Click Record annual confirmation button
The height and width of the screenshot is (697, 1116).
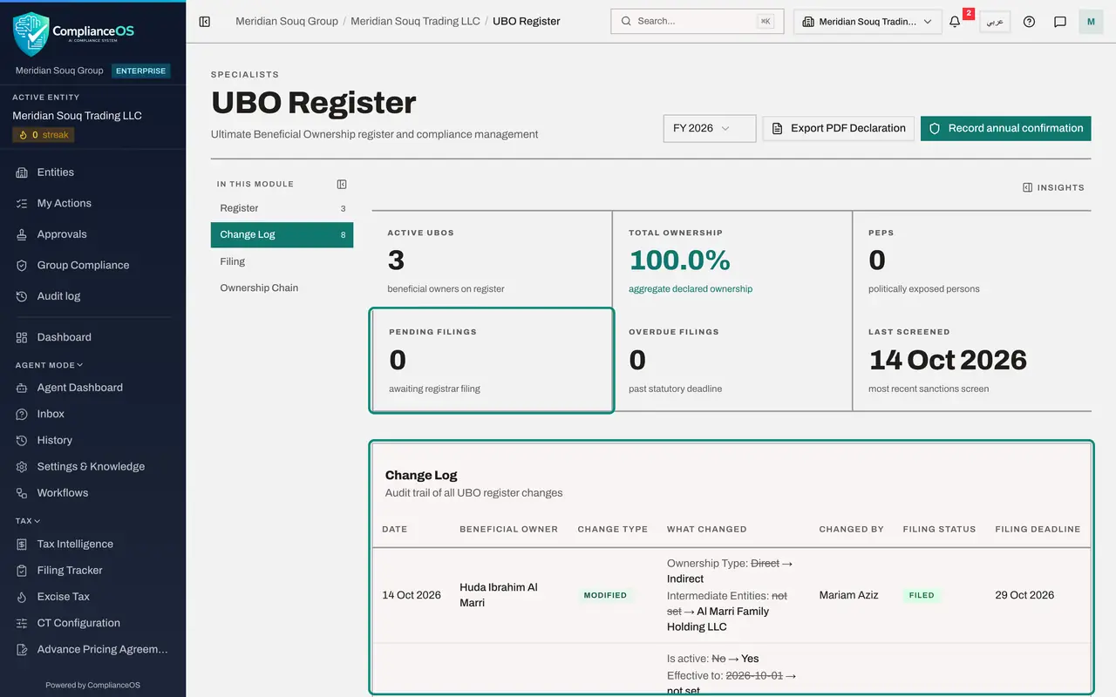[1005, 128]
